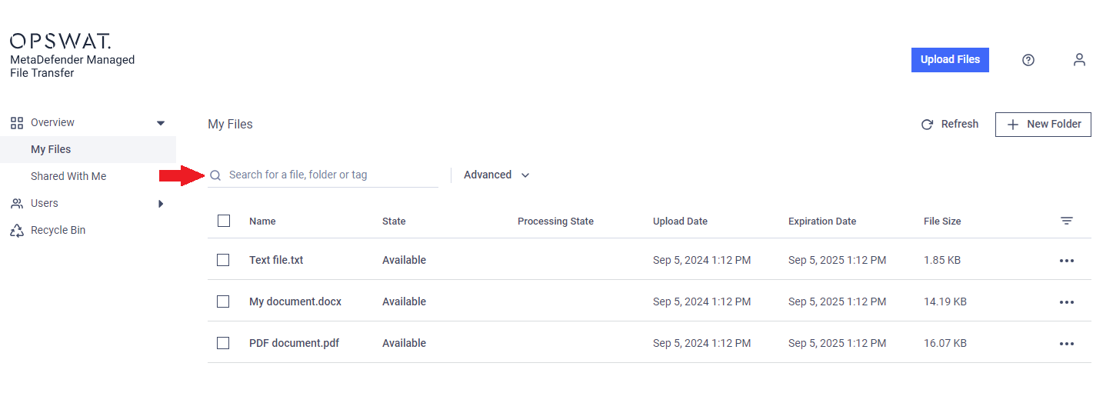Open three-dot menu for My document.docx
This screenshot has width=1106, height=403.
click(1067, 302)
